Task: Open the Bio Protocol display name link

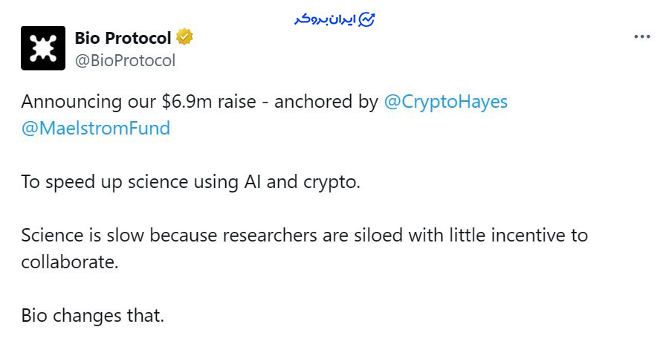Action: (x=123, y=37)
